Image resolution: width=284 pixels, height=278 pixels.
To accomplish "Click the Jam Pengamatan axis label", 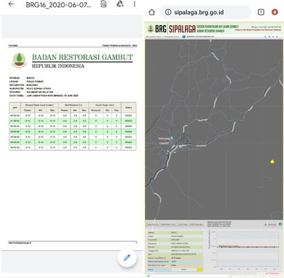I will point(272,273).
